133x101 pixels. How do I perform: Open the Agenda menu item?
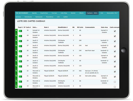click(x=34, y=13)
